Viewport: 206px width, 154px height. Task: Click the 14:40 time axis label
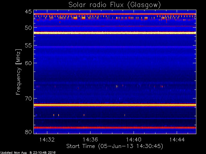134,140
